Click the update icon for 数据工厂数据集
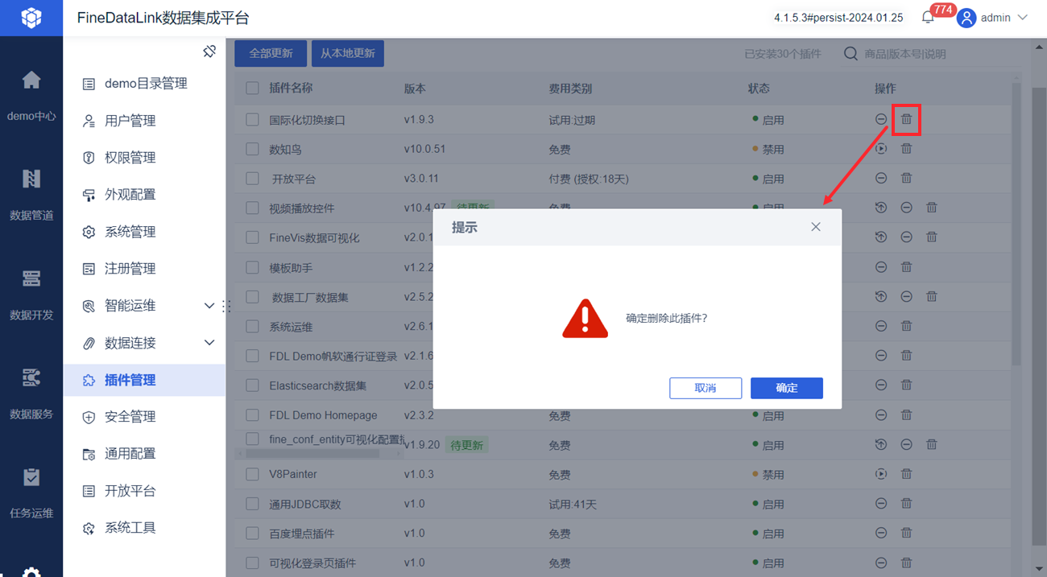The width and height of the screenshot is (1047, 577). click(x=881, y=296)
